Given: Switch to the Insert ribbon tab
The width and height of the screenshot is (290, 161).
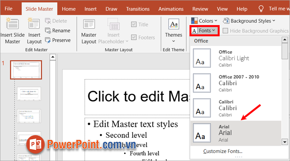Looking at the screenshot, I should pyautogui.click(x=90, y=9).
